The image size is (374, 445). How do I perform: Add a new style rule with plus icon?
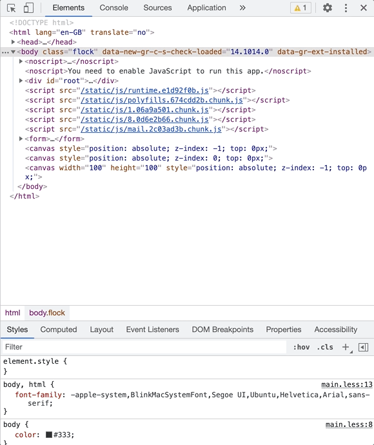coord(346,347)
